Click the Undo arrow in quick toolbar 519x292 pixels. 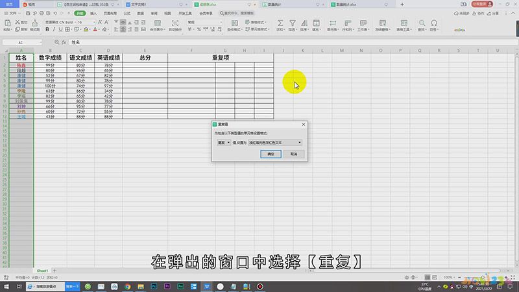pyautogui.click(x=55, y=13)
